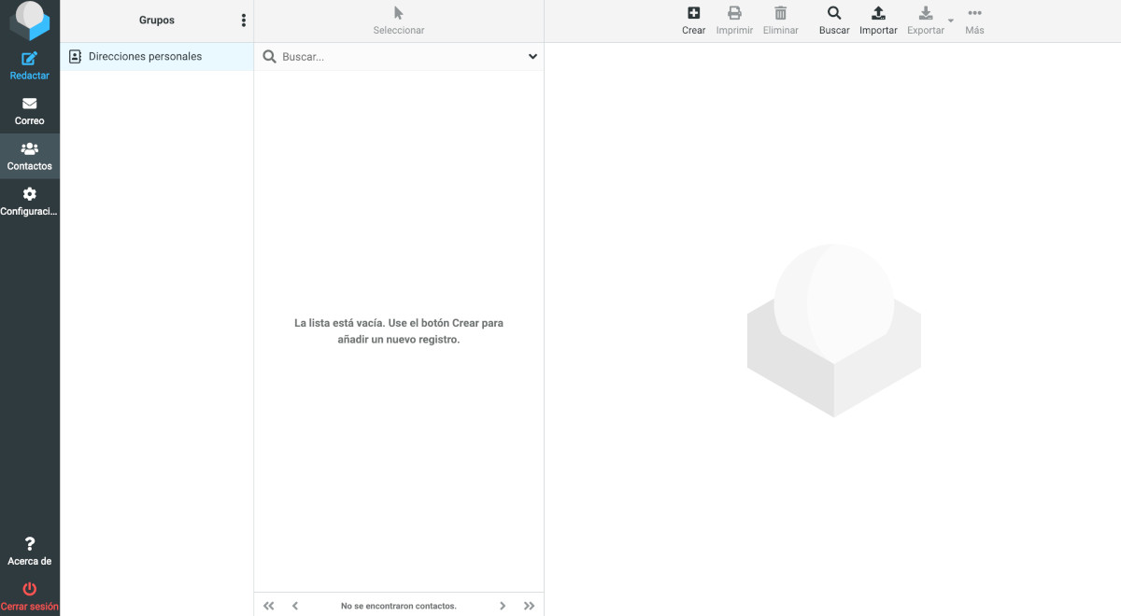
Task: Click the 'No se encontraron contactos.' status text
Action: click(399, 606)
